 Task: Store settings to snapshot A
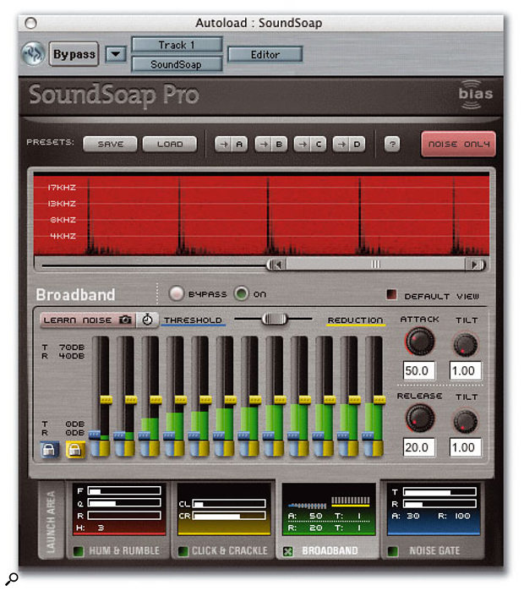pyautogui.click(x=231, y=145)
